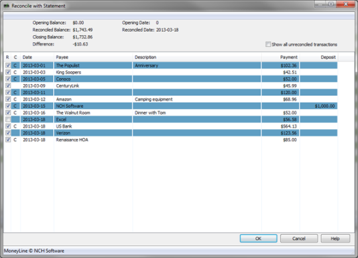This screenshot has width=358, height=258.
Task: Click the Camping equipment description
Action: click(154, 99)
